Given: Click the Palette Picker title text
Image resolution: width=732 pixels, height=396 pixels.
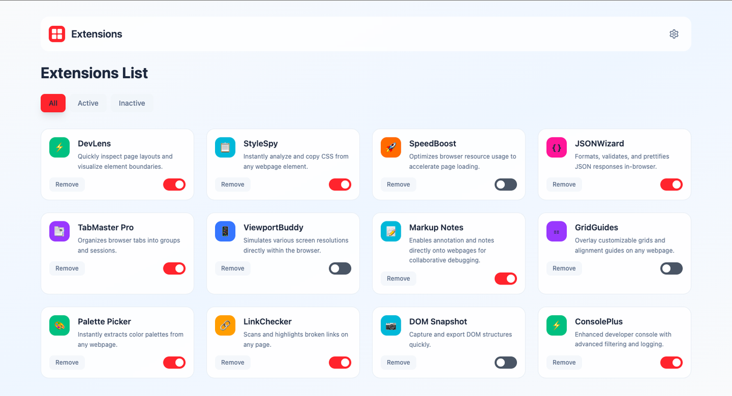Looking at the screenshot, I should [x=105, y=322].
